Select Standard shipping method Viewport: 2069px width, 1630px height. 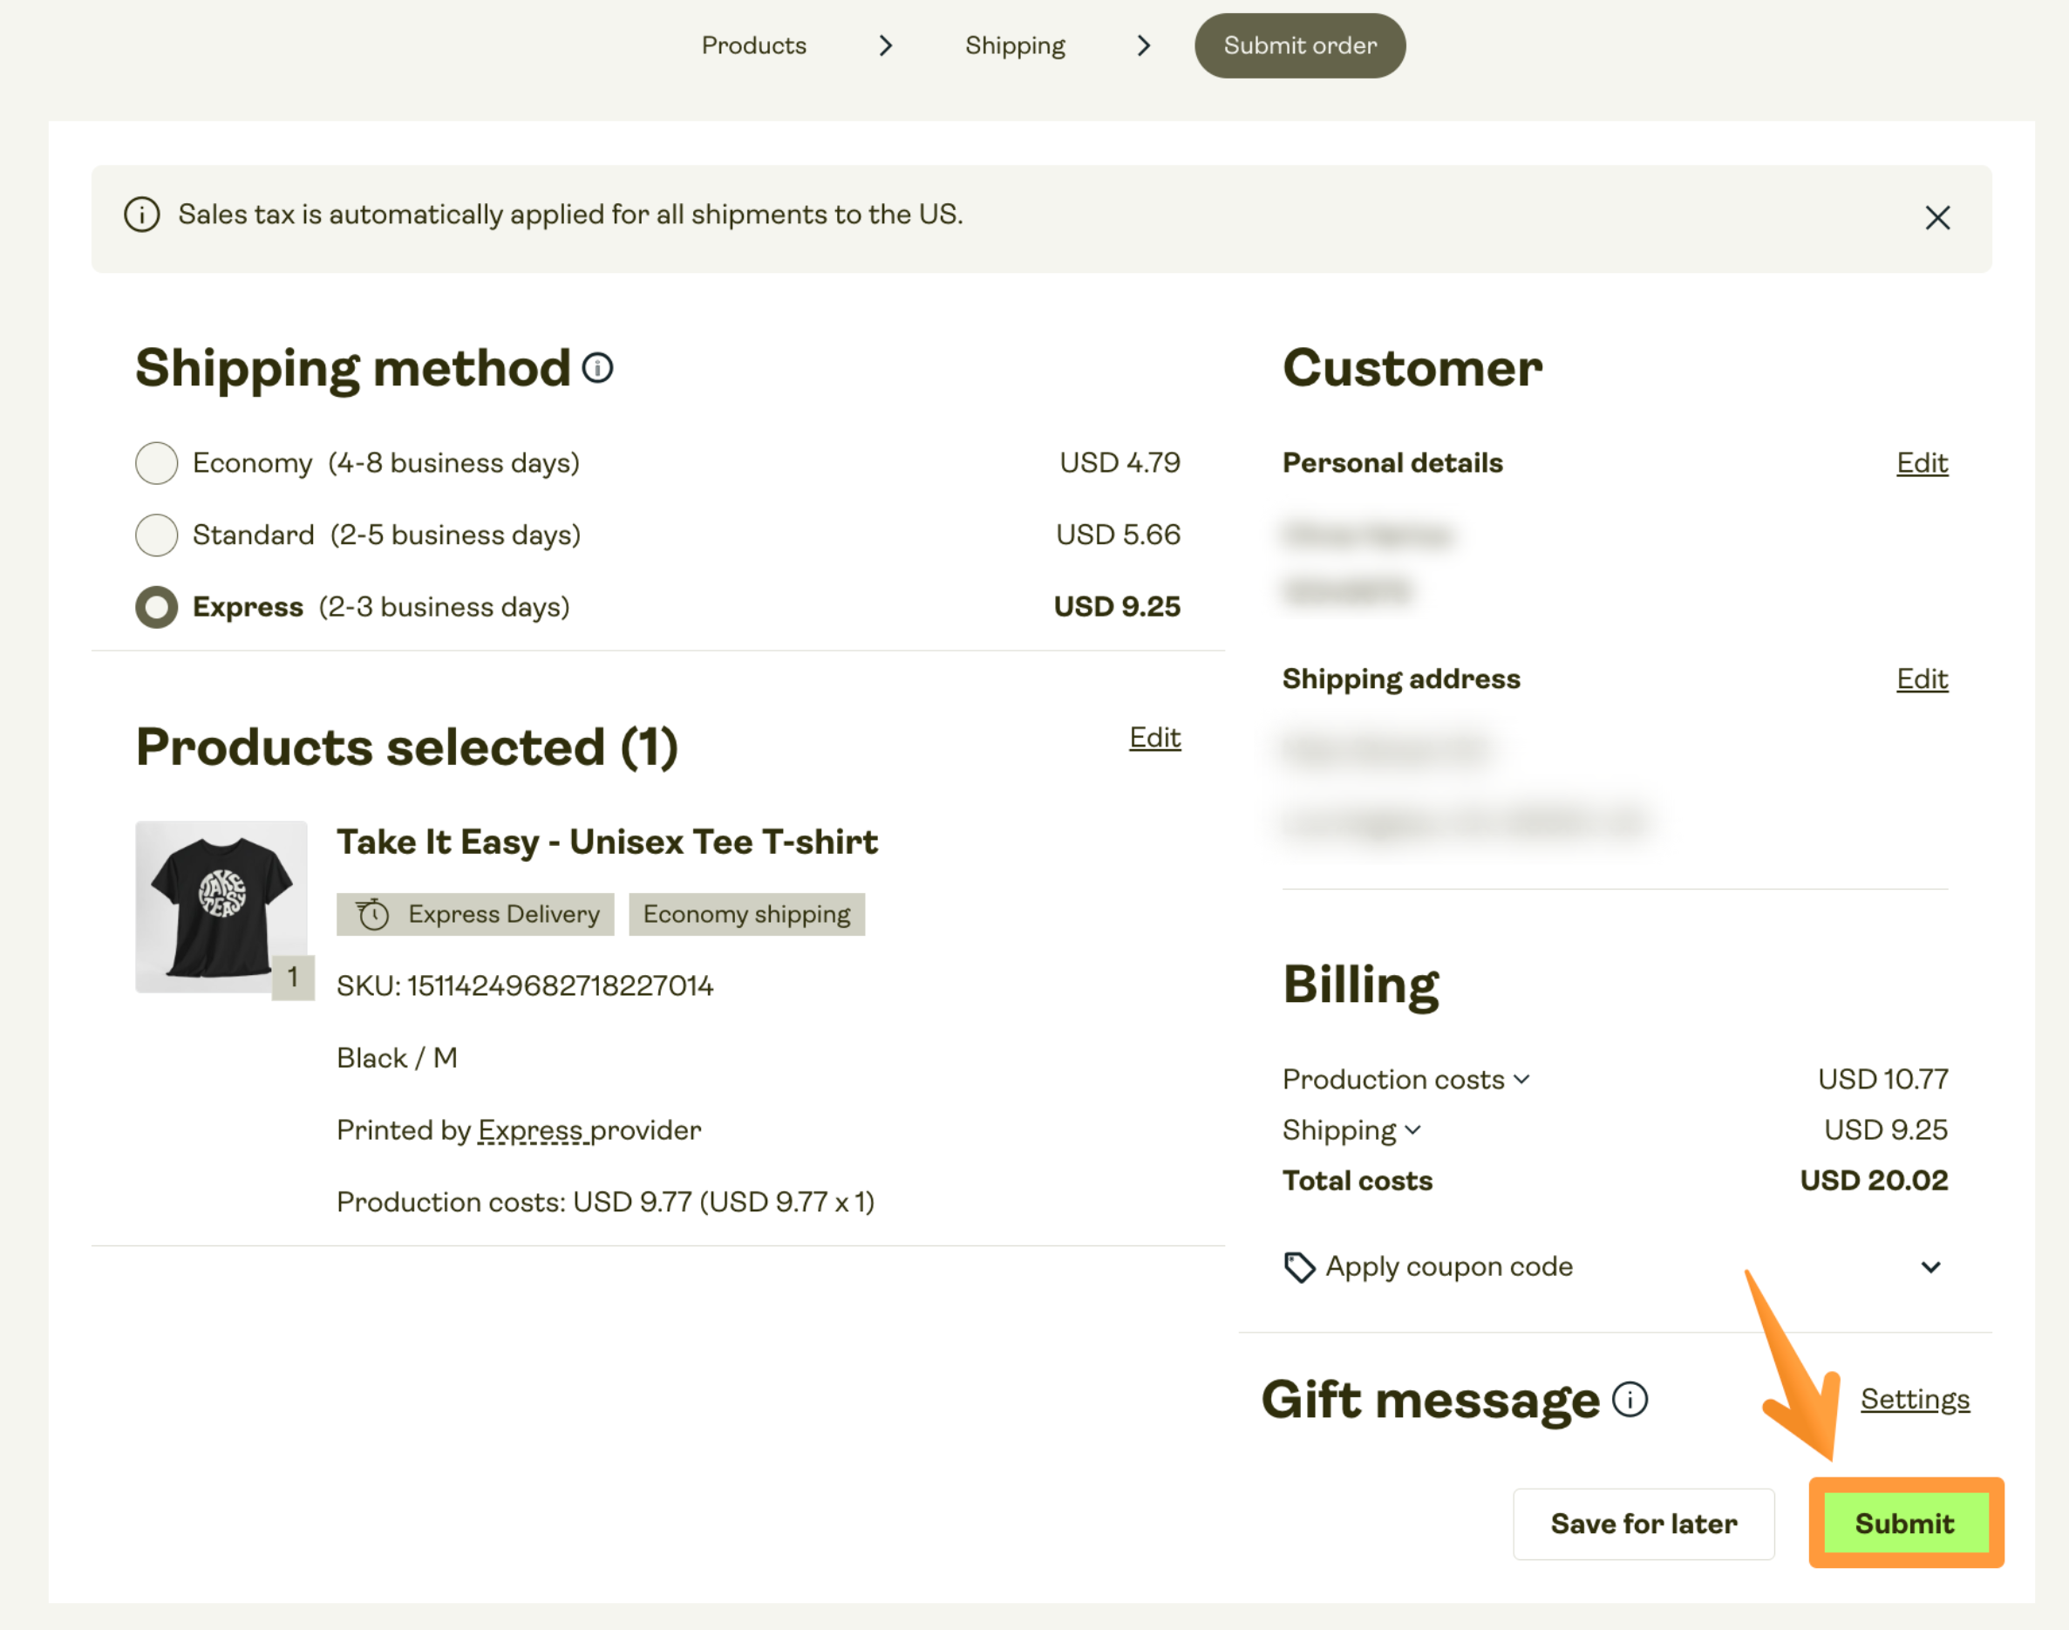[x=156, y=535]
